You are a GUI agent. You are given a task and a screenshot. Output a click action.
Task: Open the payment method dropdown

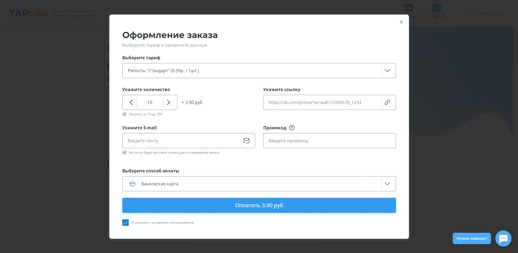point(259,184)
